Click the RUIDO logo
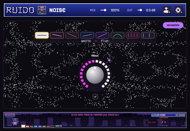Screen dimensions: 190x131 click(x=20, y=10)
